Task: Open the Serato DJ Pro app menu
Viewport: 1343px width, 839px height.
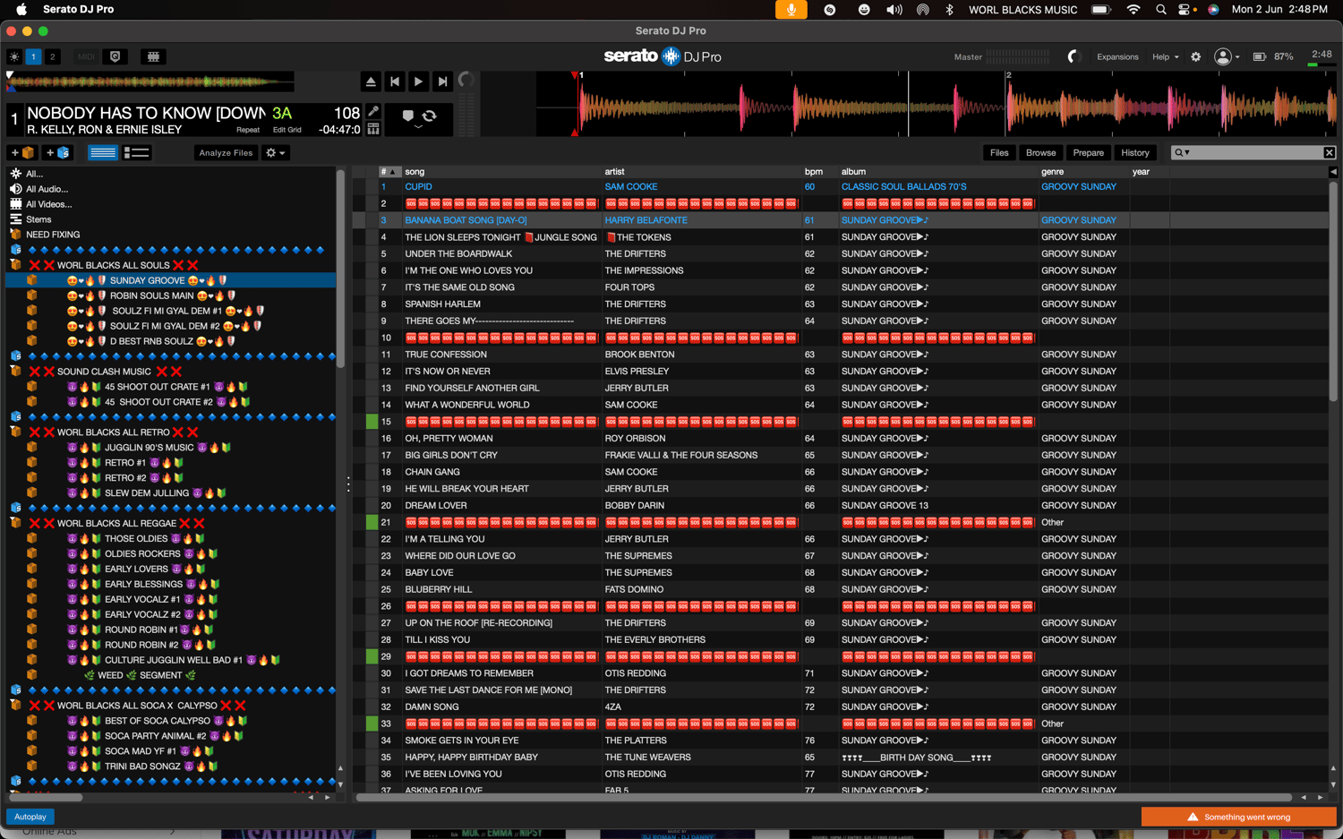Action: pyautogui.click(x=79, y=9)
